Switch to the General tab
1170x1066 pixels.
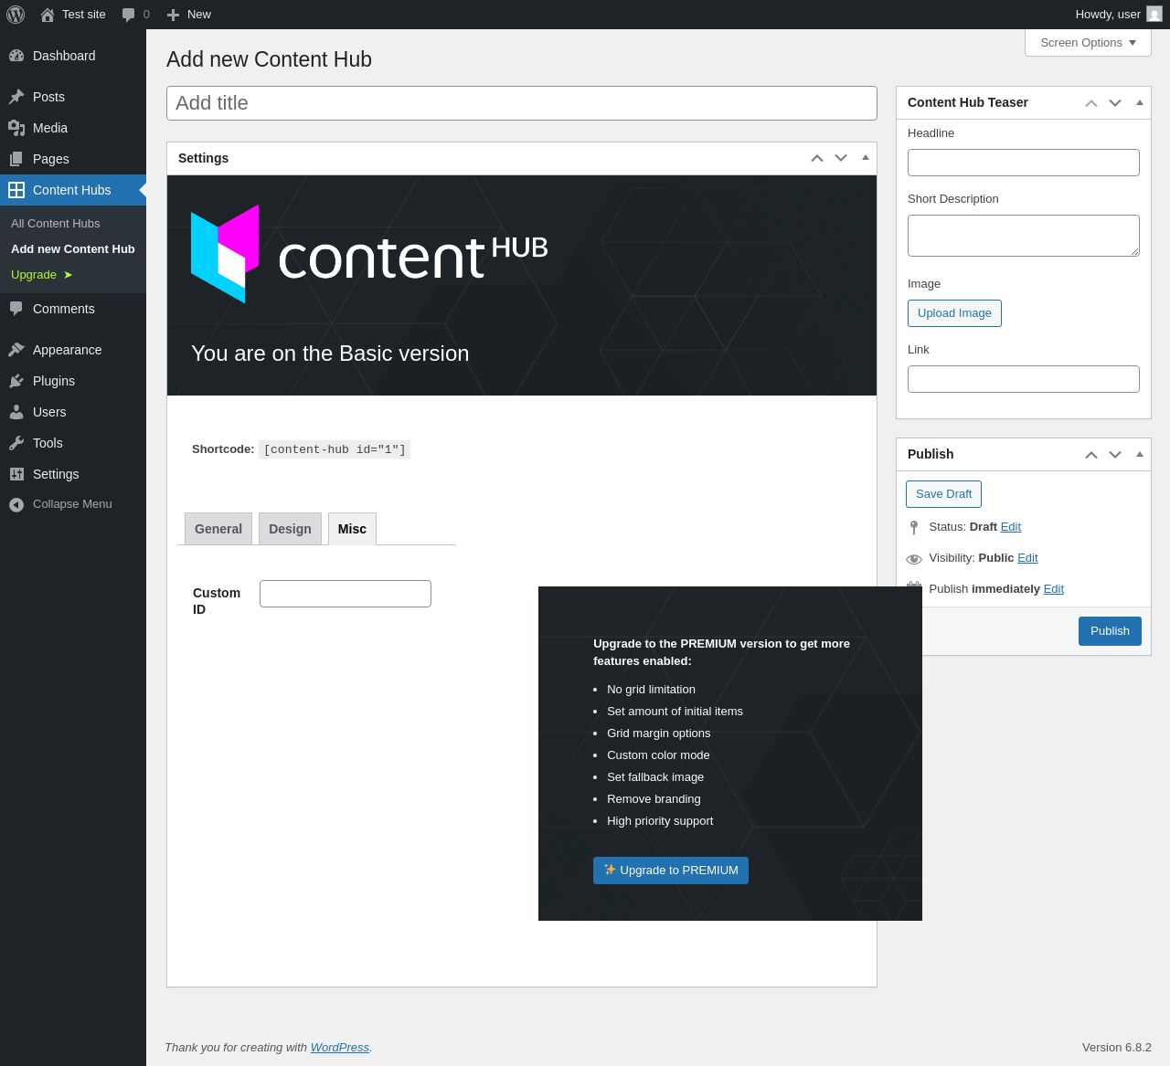218,529
